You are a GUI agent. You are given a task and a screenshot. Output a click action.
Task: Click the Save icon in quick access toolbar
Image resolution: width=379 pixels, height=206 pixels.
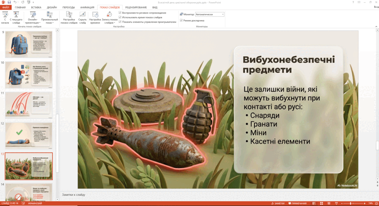(x=9, y=2)
